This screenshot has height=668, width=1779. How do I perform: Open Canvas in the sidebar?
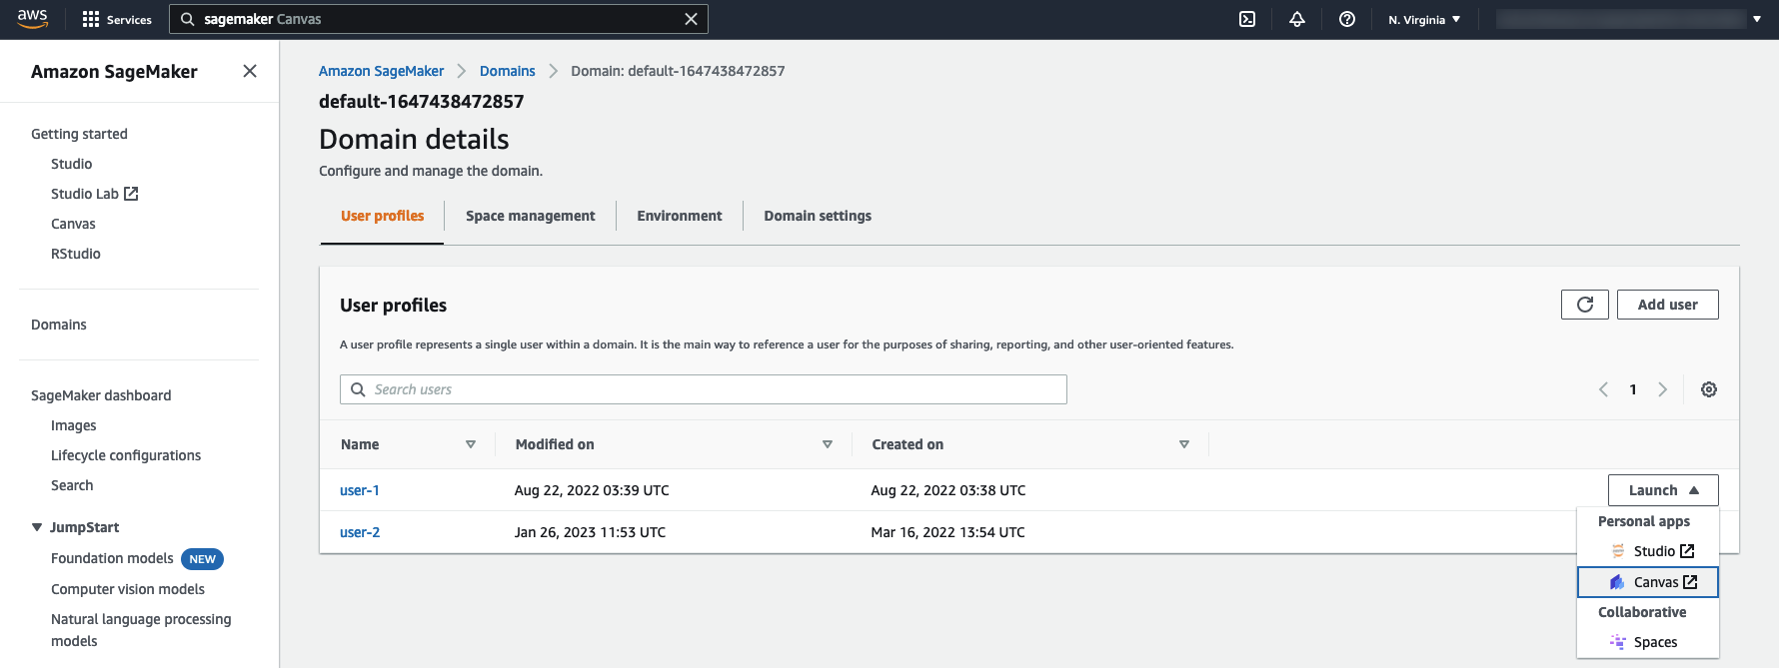(x=73, y=224)
